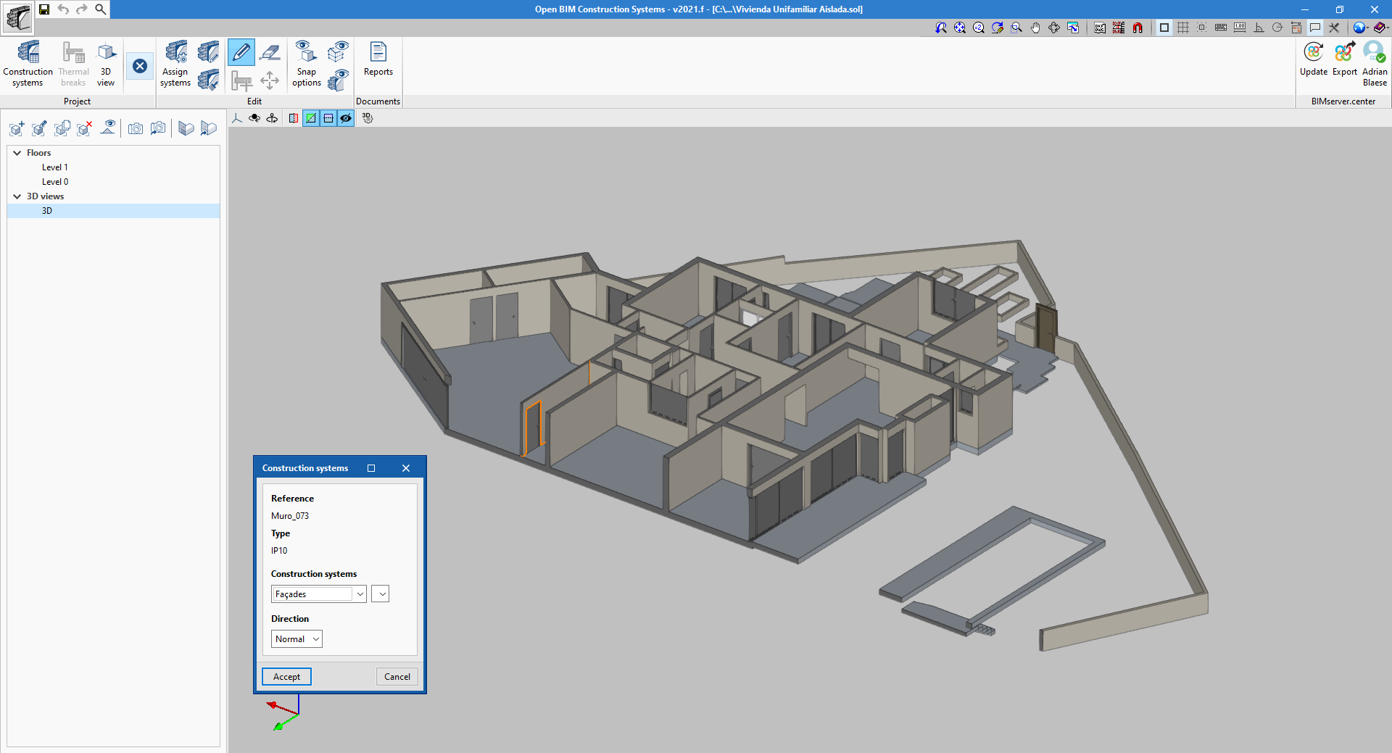The width and height of the screenshot is (1392, 753).
Task: Click Accept in Construction systems dialog
Action: point(286,677)
